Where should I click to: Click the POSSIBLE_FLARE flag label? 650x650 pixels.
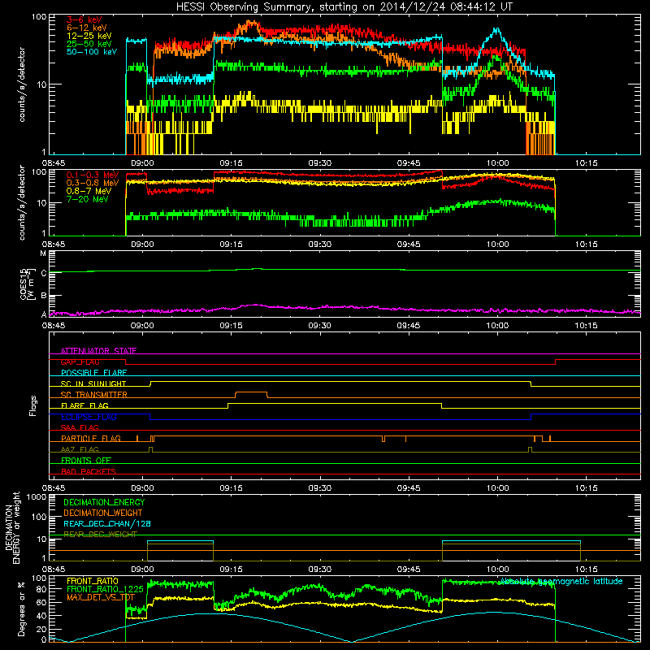[93, 373]
